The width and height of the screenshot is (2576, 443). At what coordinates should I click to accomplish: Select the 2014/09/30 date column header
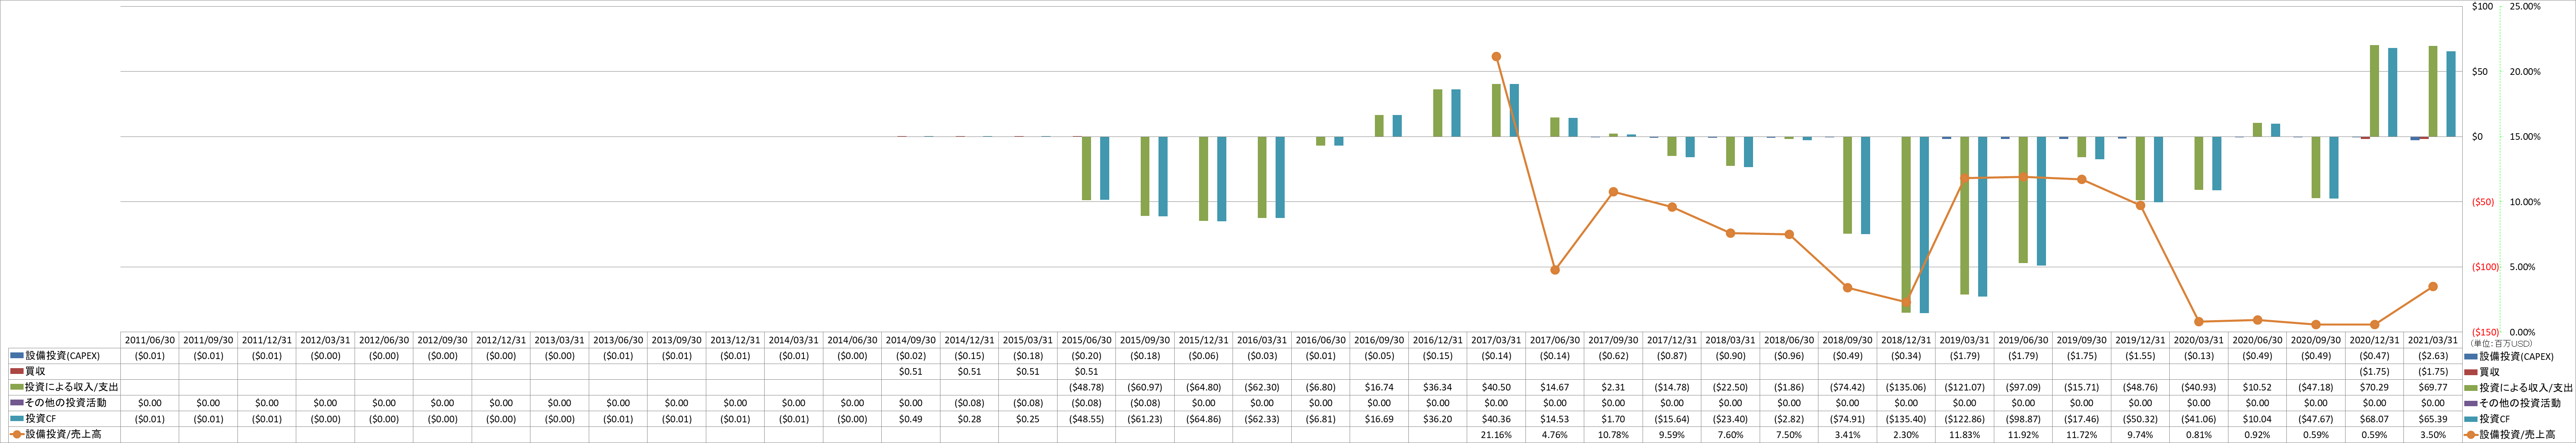(911, 340)
